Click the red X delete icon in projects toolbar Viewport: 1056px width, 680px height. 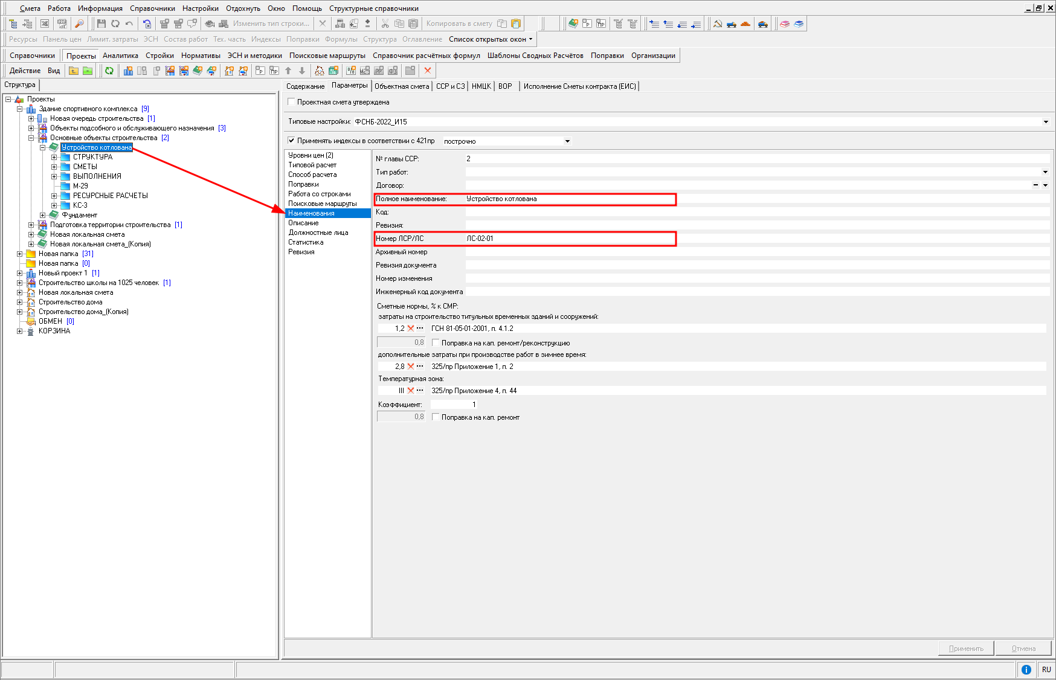point(428,71)
